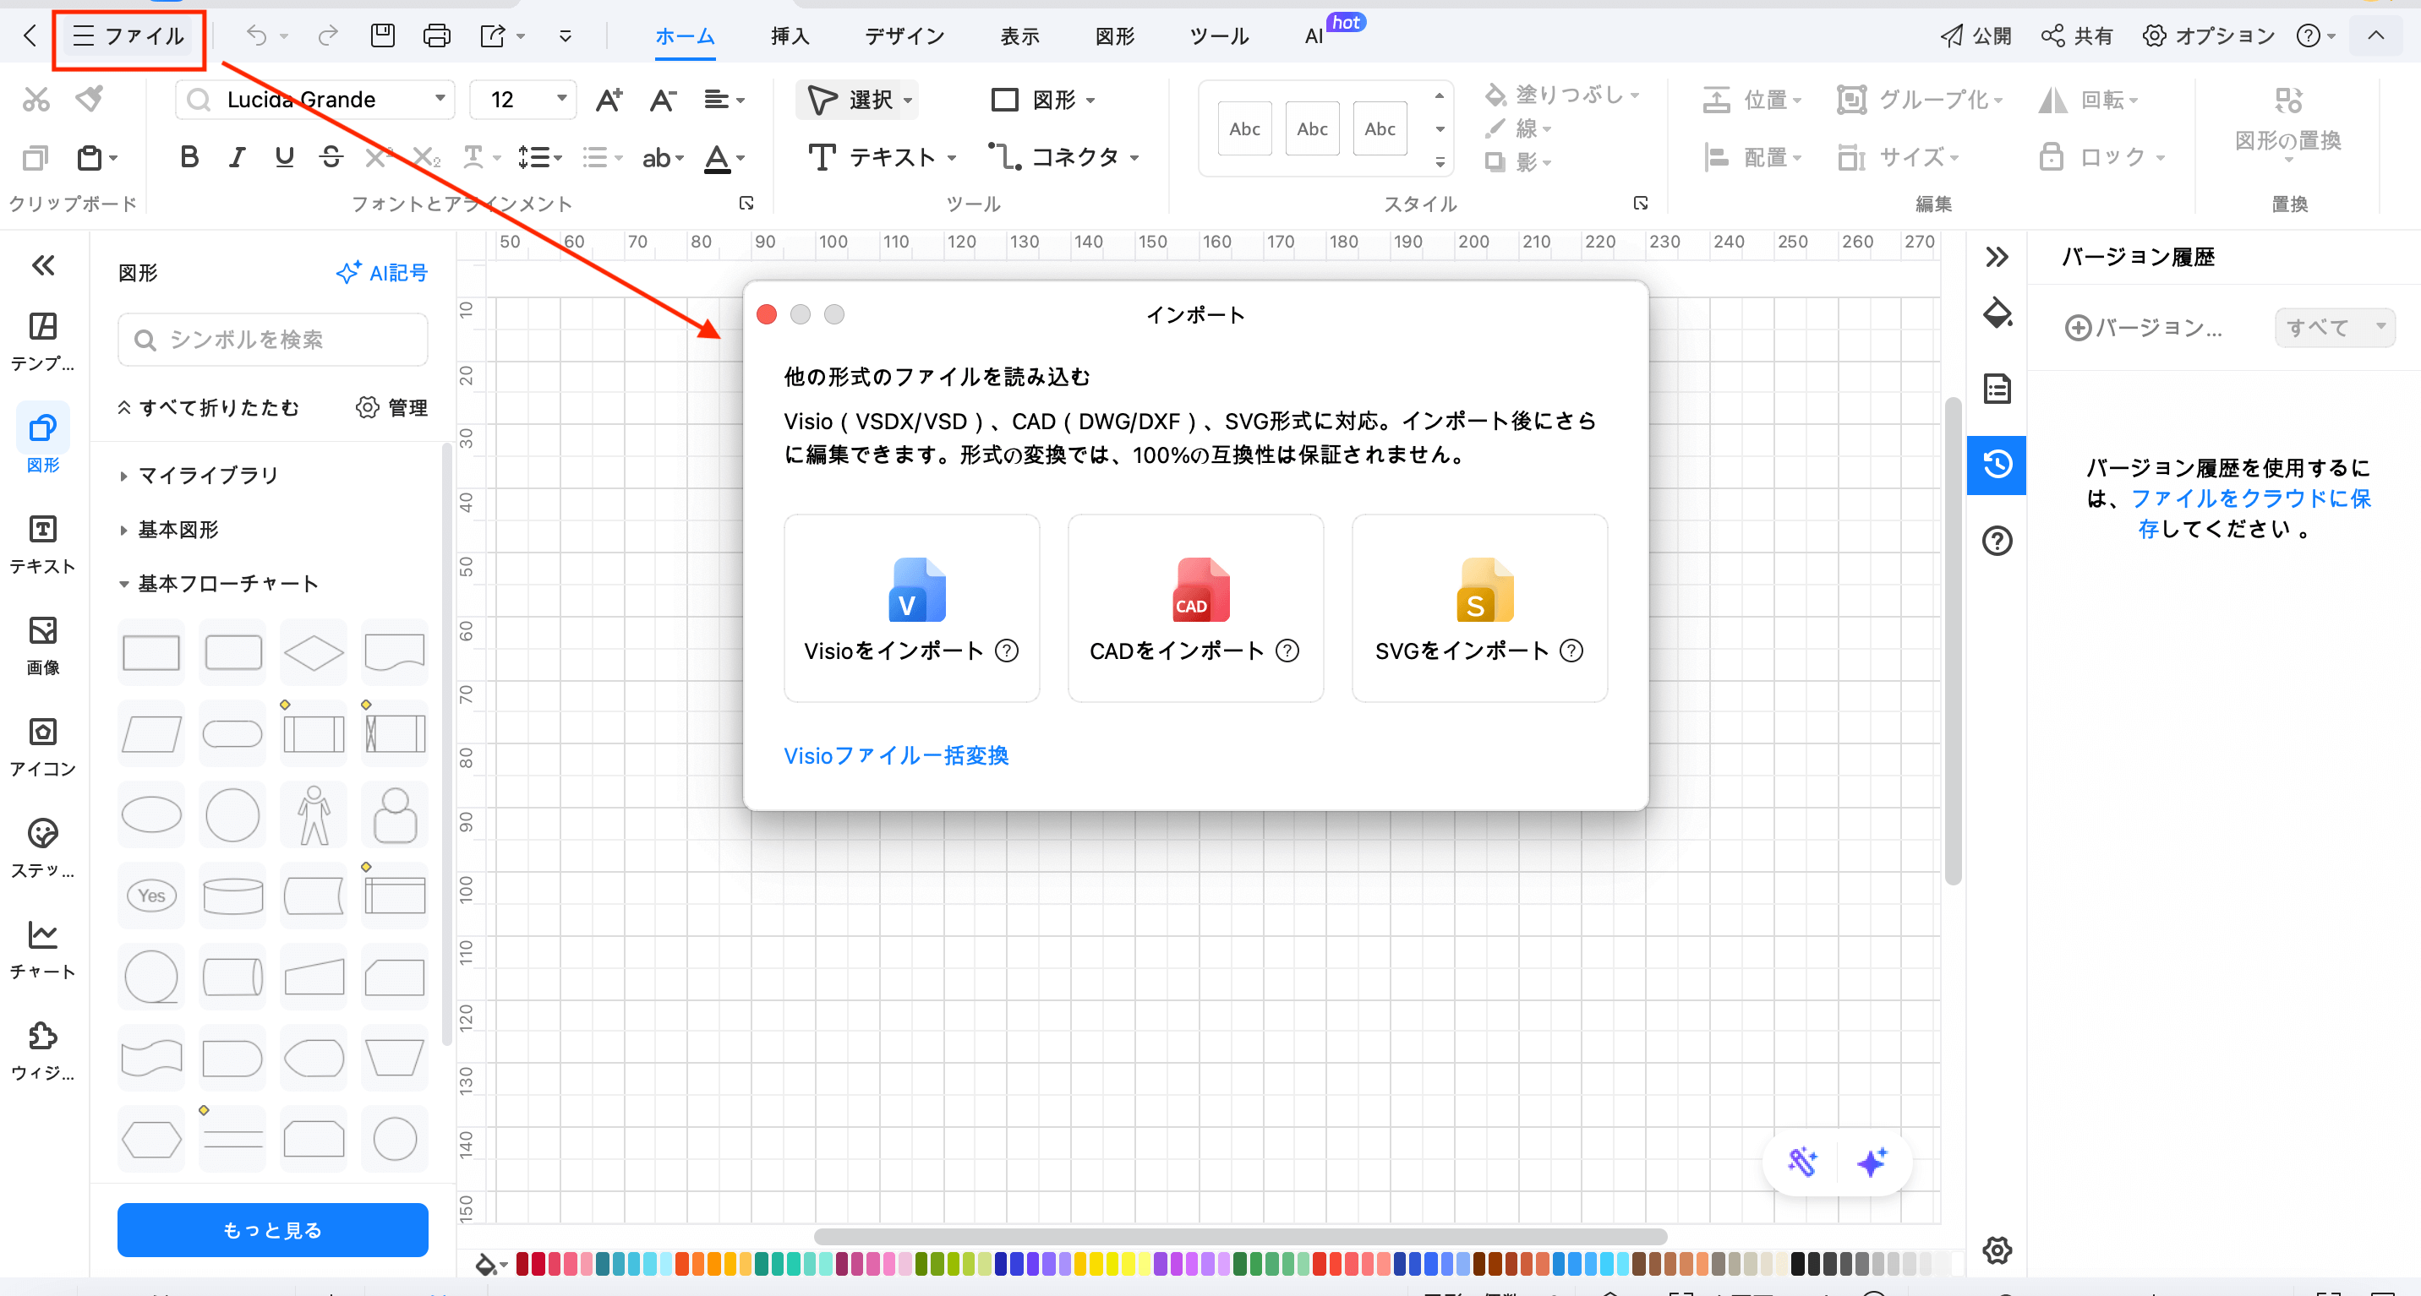Click the print icon in top bar
Screen dimensions: 2421x1296
(436, 35)
